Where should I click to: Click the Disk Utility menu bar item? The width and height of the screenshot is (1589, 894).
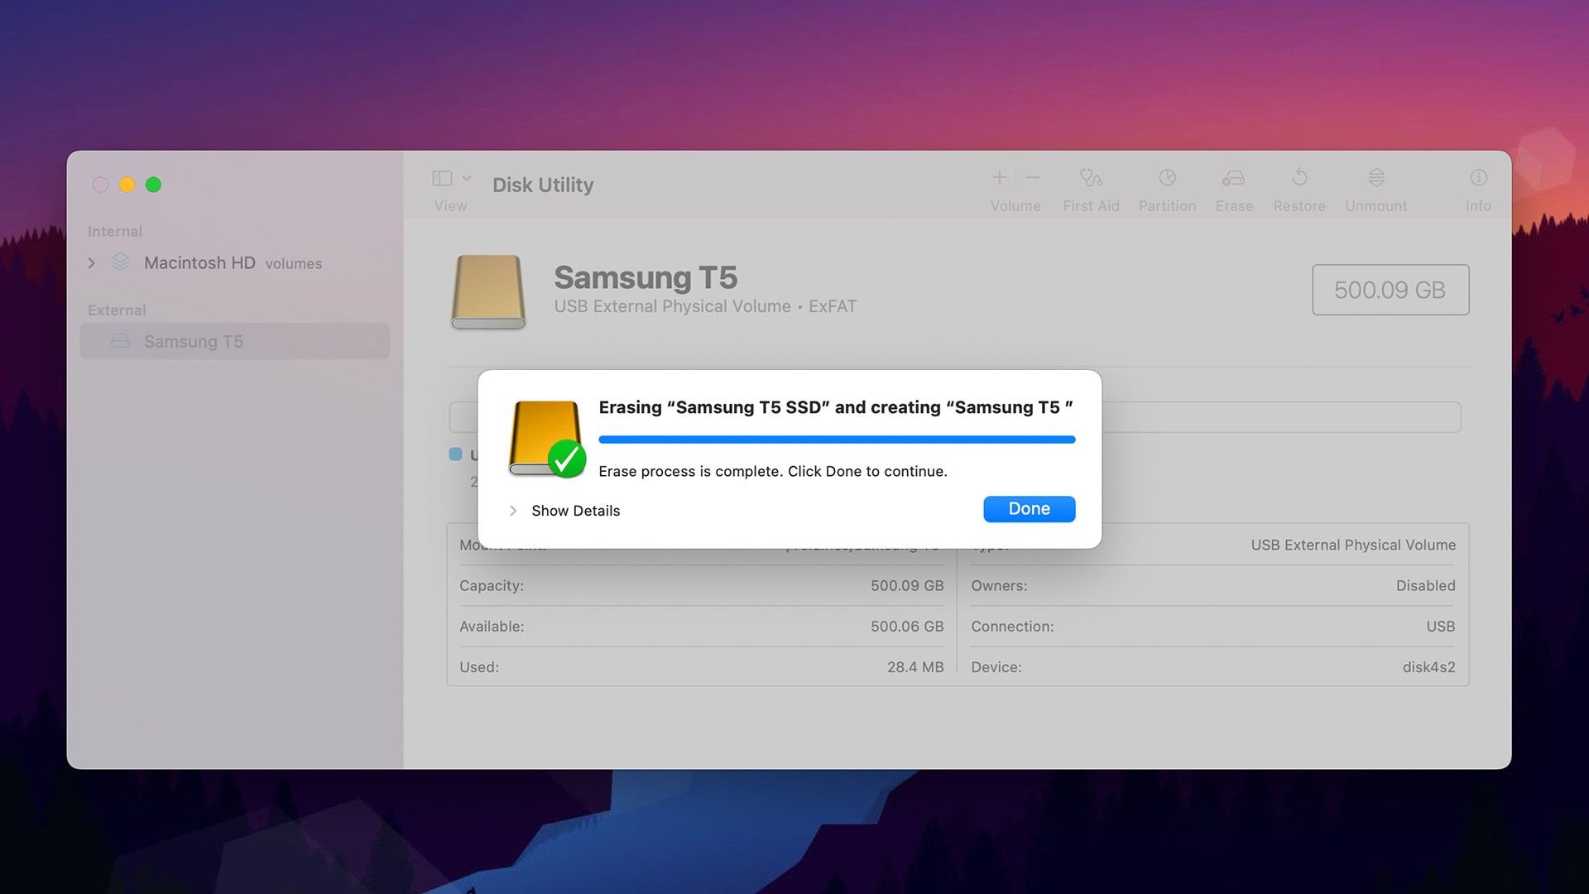[542, 184]
